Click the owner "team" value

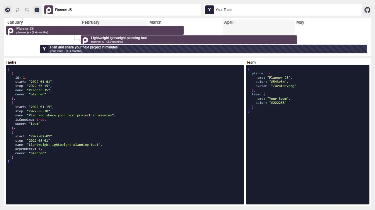click(35, 124)
